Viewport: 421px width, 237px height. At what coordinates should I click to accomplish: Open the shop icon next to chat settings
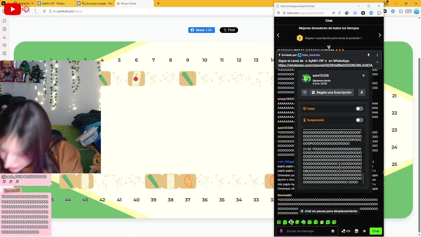pyautogui.click(x=356, y=231)
